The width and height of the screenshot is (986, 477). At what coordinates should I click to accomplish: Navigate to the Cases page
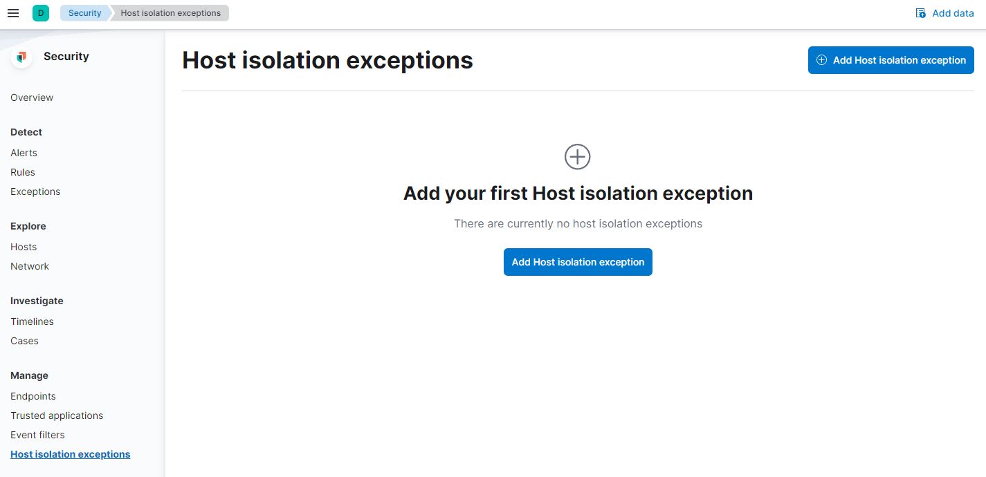pyautogui.click(x=24, y=341)
